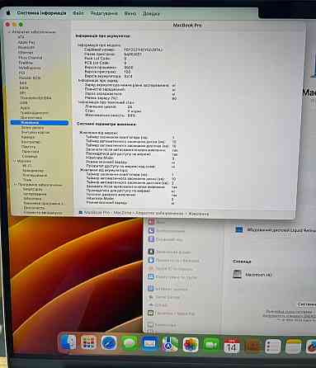Click MacBook Pro in the bottom path bar
The height and width of the screenshot is (368, 316).
(x=97, y=212)
